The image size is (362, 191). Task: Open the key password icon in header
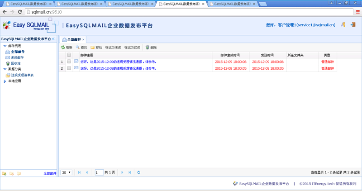click(x=343, y=24)
